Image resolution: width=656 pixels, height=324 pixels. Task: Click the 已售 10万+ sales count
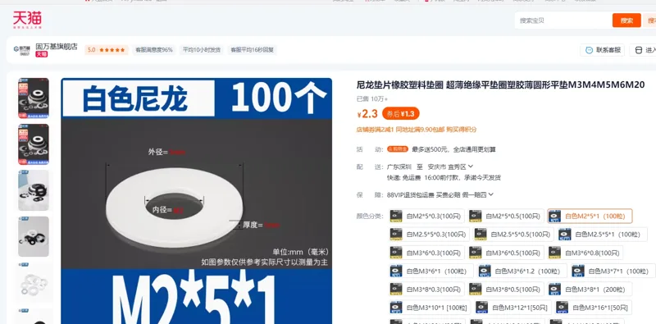tap(372, 99)
